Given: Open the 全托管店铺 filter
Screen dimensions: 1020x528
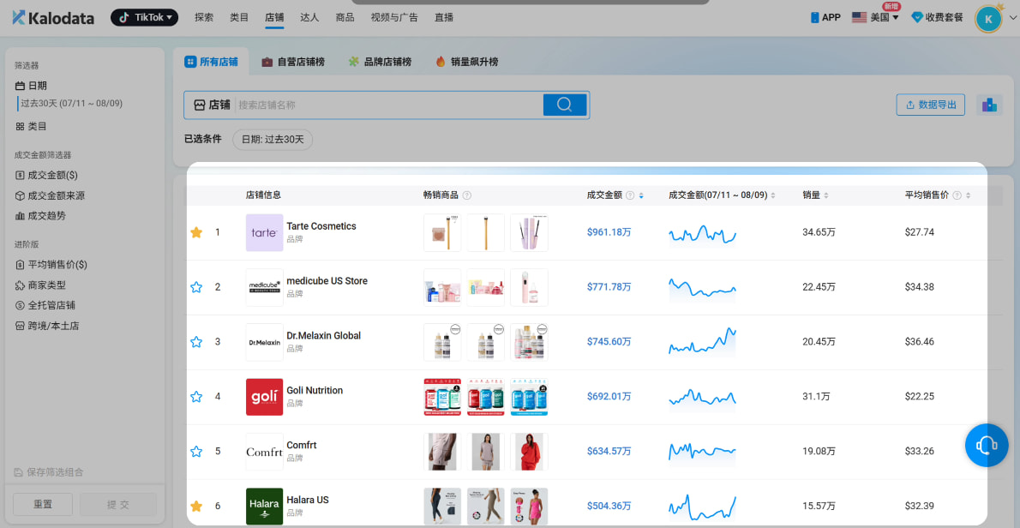Looking at the screenshot, I should 45,305.
